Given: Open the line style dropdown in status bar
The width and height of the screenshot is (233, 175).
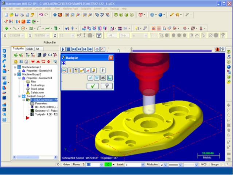Looking at the screenshot, I should (180, 164).
